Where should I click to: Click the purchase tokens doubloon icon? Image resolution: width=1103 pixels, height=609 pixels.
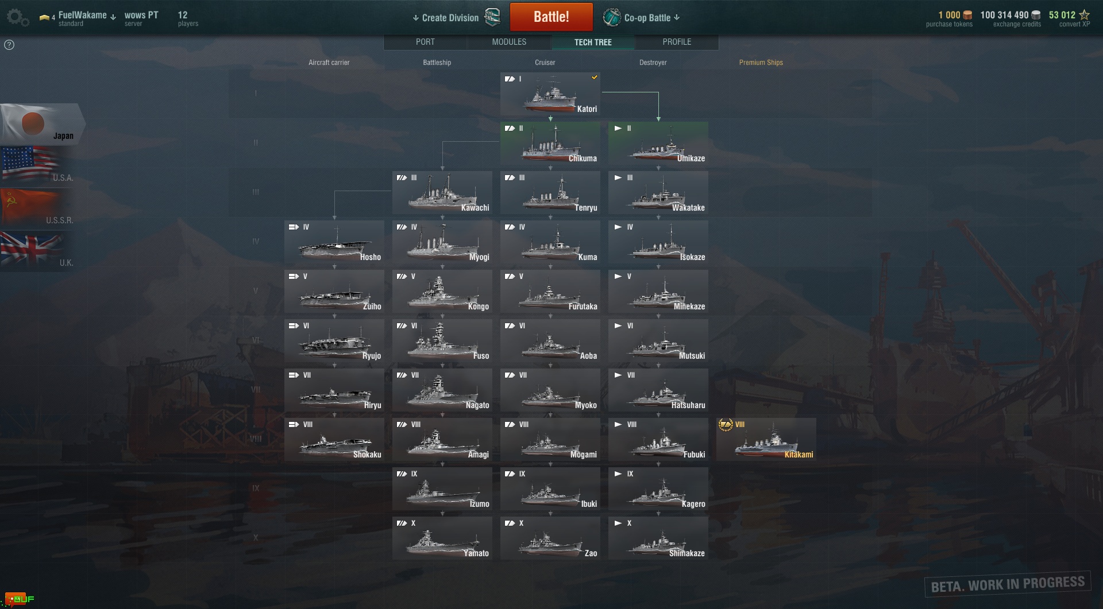coord(967,15)
